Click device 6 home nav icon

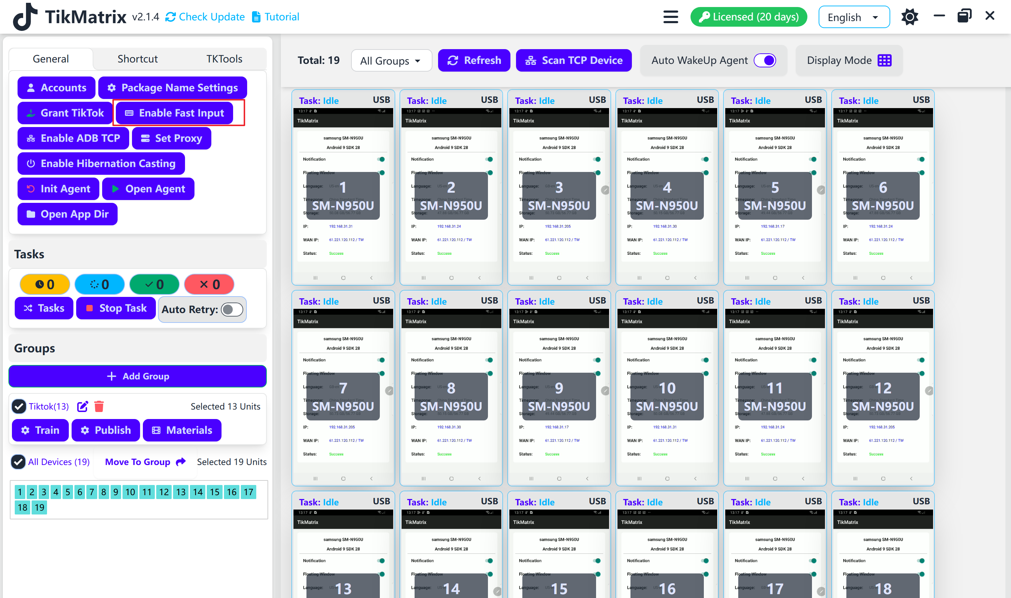coord(883,278)
